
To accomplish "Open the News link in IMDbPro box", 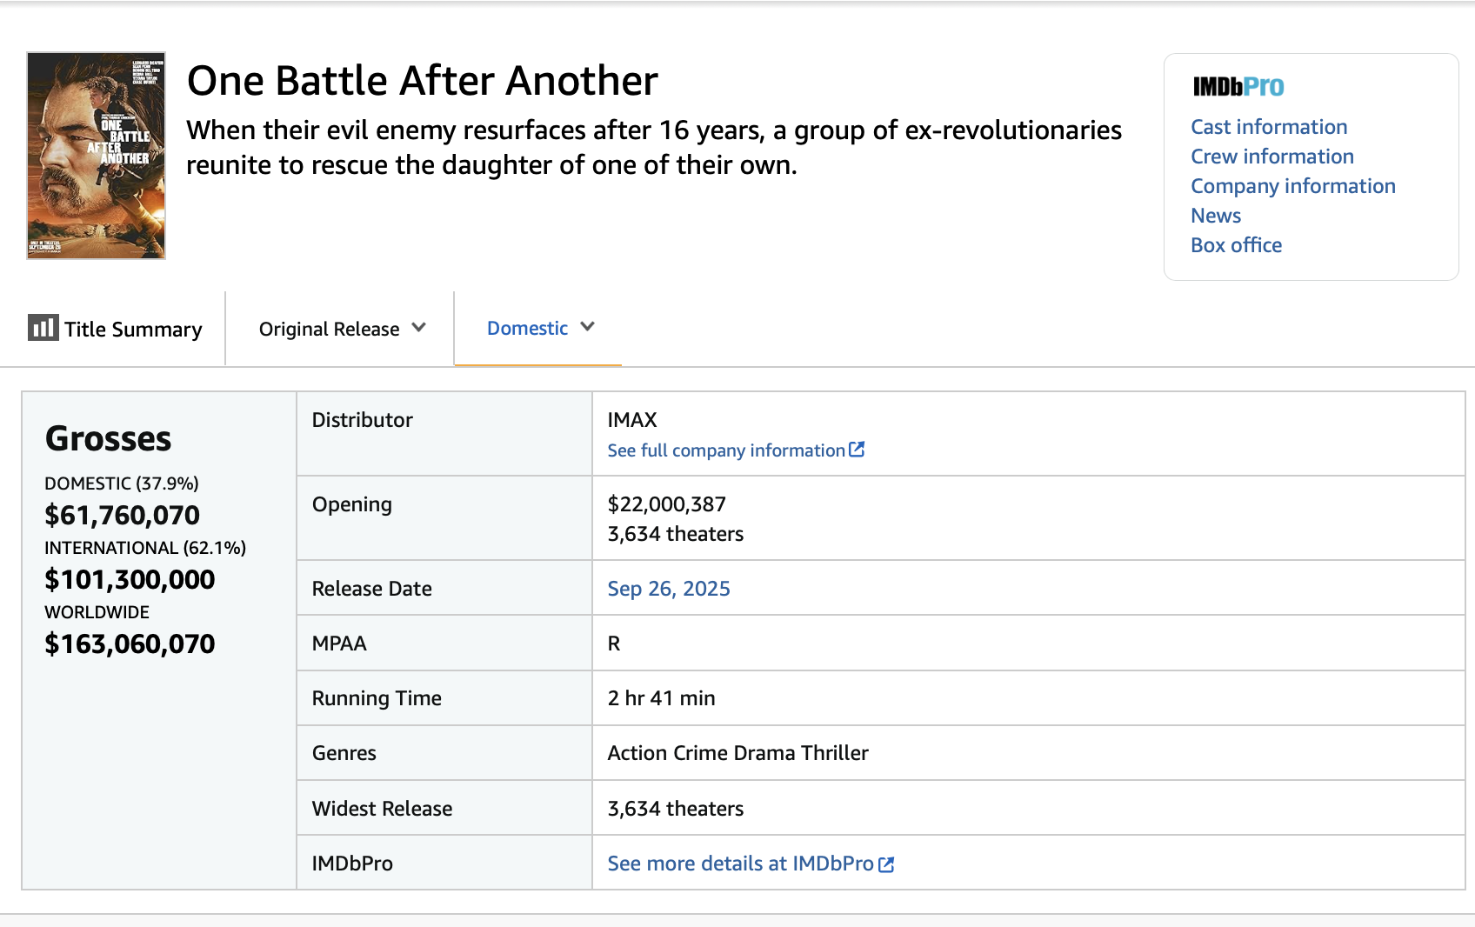I will pyautogui.click(x=1215, y=216).
